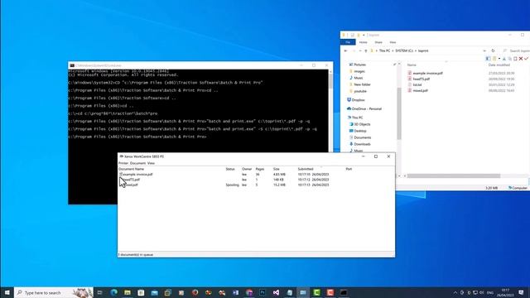Click Explorer refresh button

pos(493,50)
